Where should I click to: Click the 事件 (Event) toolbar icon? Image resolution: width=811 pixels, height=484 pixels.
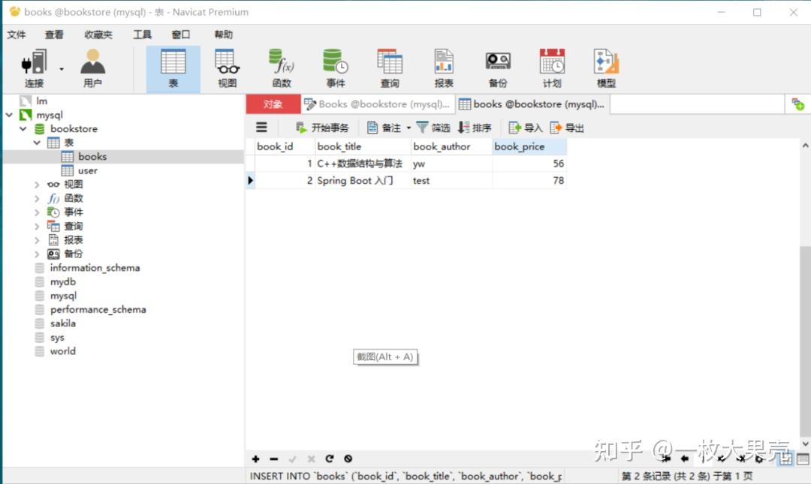(x=335, y=66)
